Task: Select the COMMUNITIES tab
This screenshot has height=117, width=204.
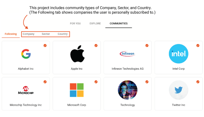Action: point(119,23)
